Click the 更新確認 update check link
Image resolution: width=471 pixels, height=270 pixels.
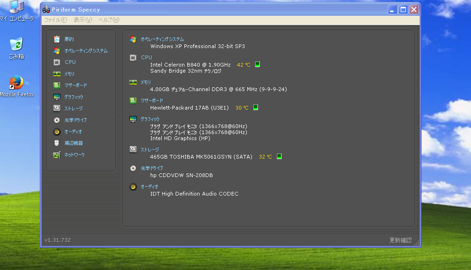pos(400,240)
